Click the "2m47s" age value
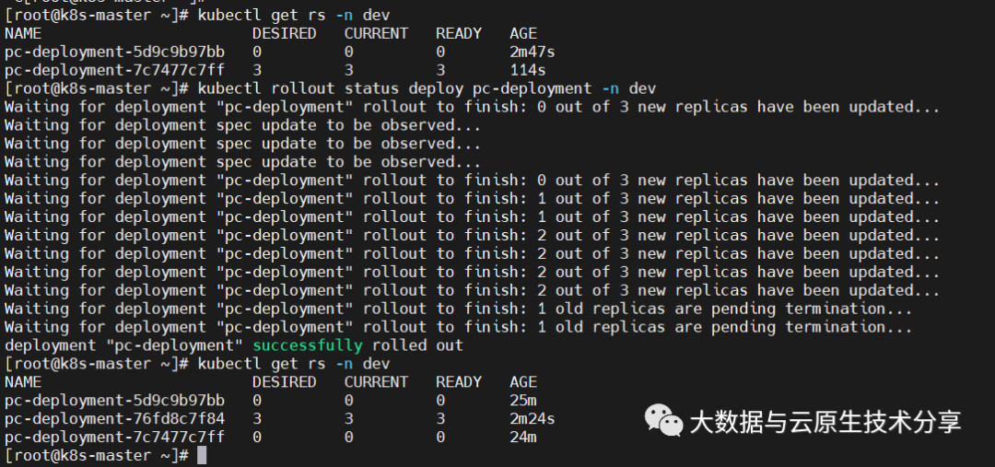Screen dimensions: 995x467 (532, 52)
